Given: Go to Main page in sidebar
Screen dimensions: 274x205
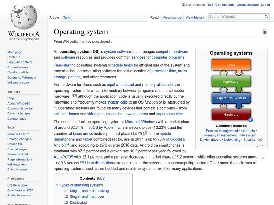Looking at the screenshot, I should [15, 52].
